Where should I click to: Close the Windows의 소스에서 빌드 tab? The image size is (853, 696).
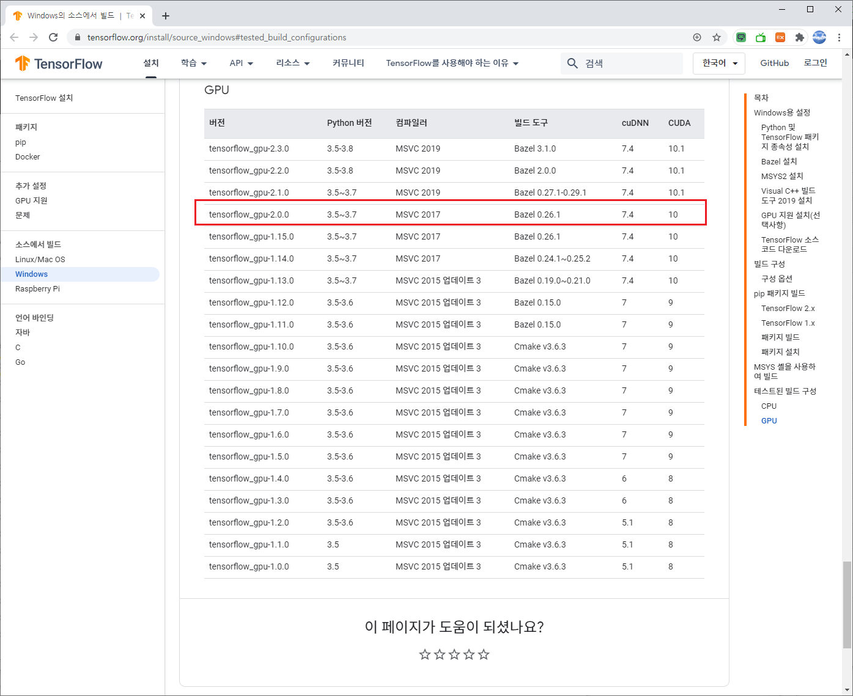pos(142,16)
